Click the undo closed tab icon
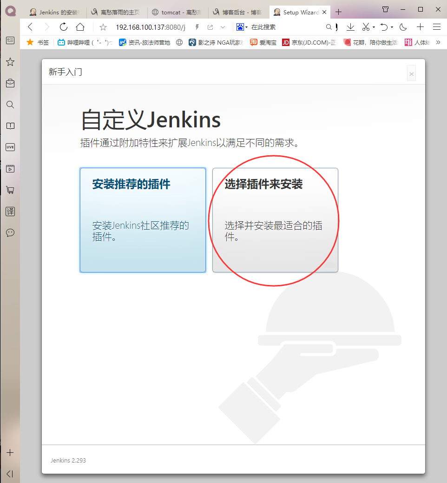Viewport: 447px width, 483px height. 384,27
